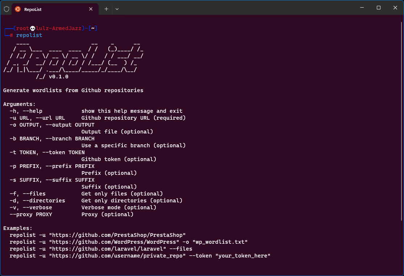Close the RepoList tab
Viewport: 404px width, 276px height.
pos(90,9)
